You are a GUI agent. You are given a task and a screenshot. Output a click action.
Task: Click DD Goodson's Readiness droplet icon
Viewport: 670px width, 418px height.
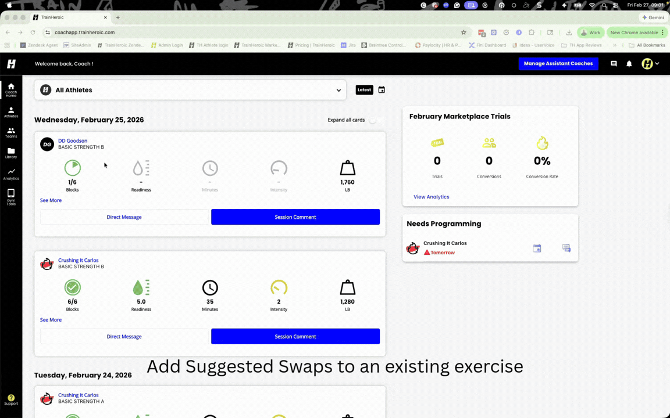[141, 168]
